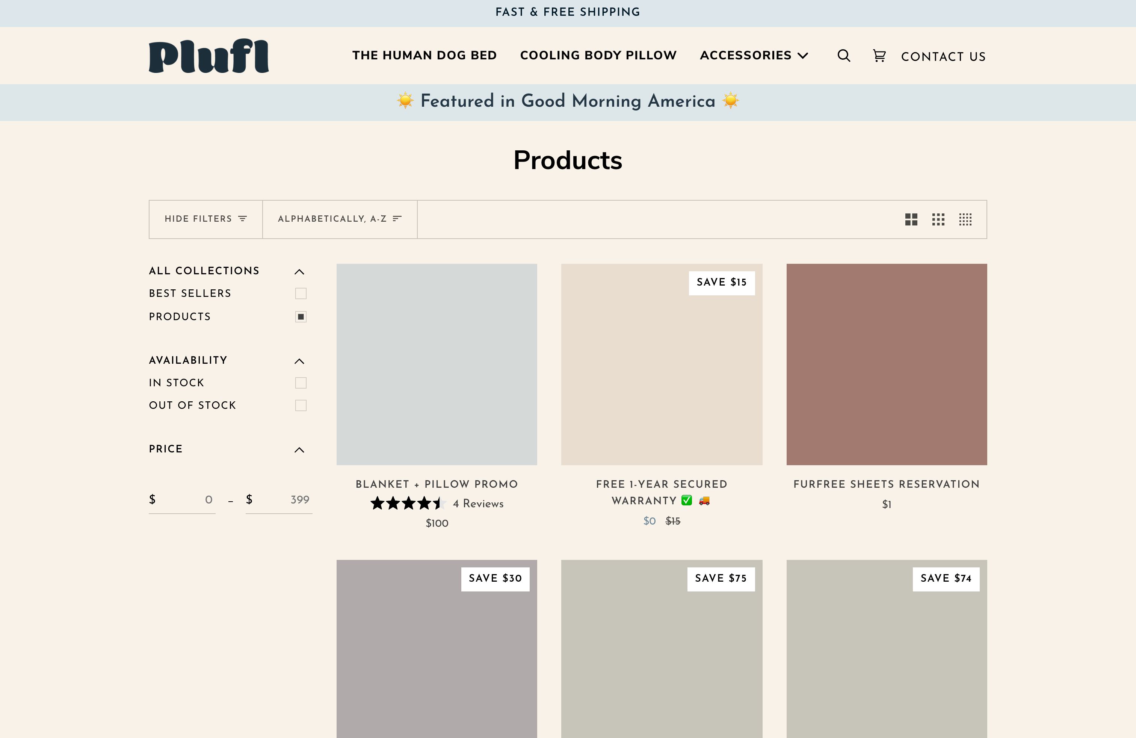Collapse the All Collections filter section
Screen dimensions: 1136x738
299,272
